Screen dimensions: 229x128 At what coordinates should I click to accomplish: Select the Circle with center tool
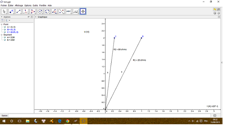[x=40, y=11]
